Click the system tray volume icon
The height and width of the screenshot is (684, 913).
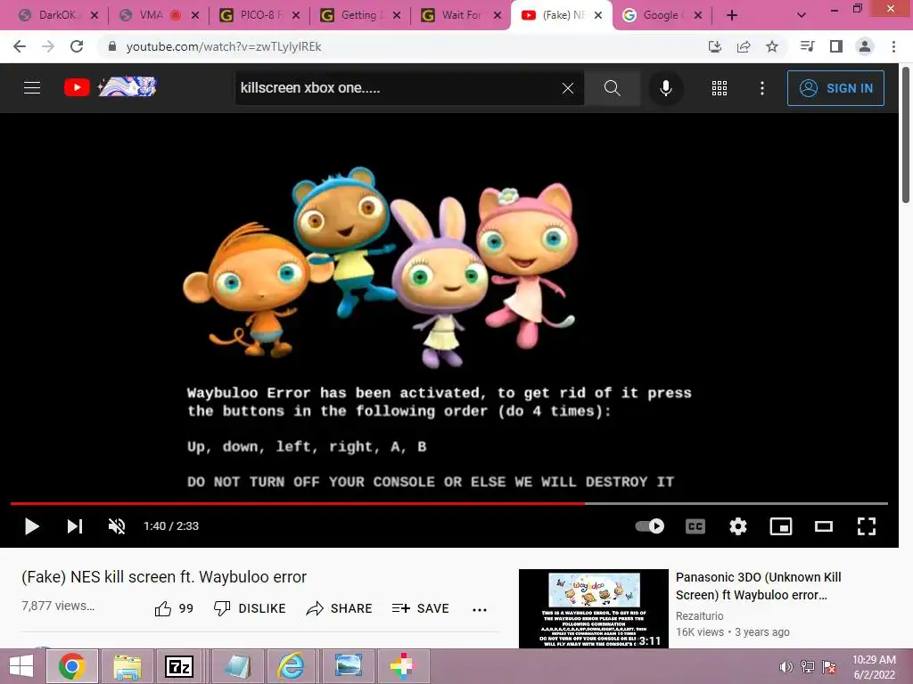pyautogui.click(x=786, y=667)
